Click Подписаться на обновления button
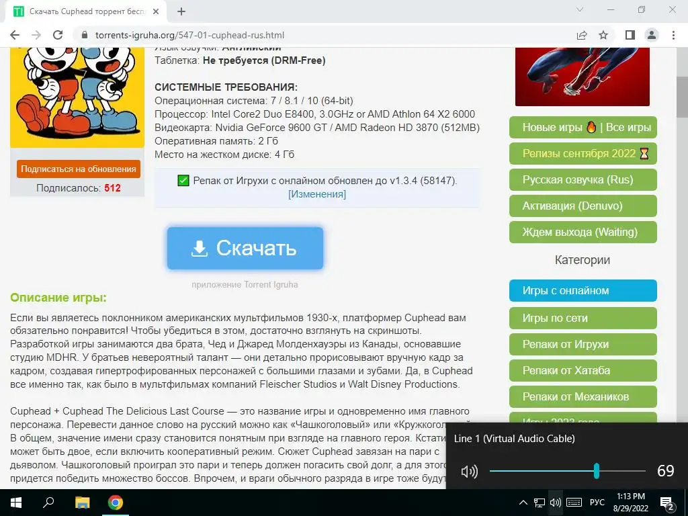 point(79,169)
